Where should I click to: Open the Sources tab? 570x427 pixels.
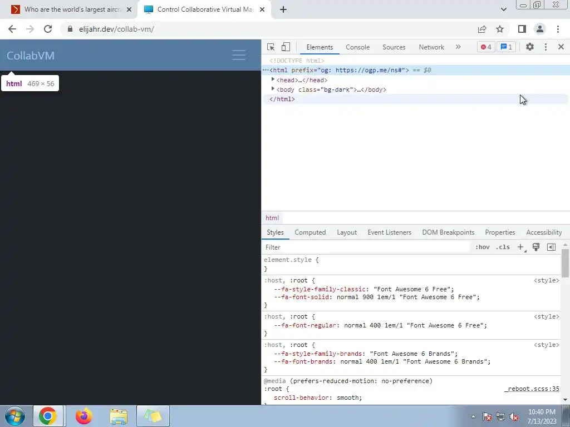394,47
